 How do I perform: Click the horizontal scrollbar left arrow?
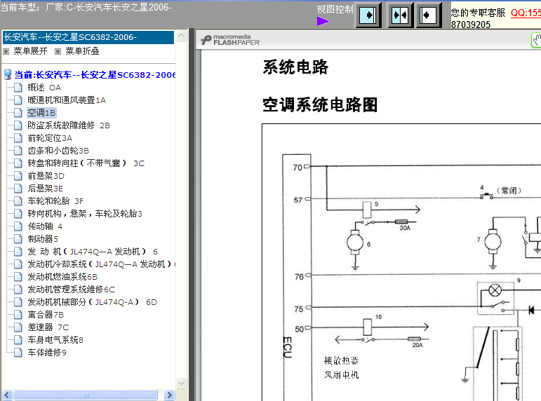(x=7, y=395)
